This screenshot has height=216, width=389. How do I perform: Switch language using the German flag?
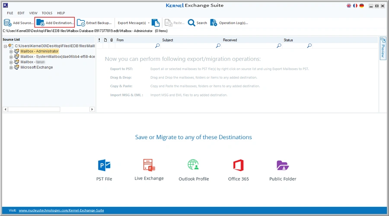361,6
